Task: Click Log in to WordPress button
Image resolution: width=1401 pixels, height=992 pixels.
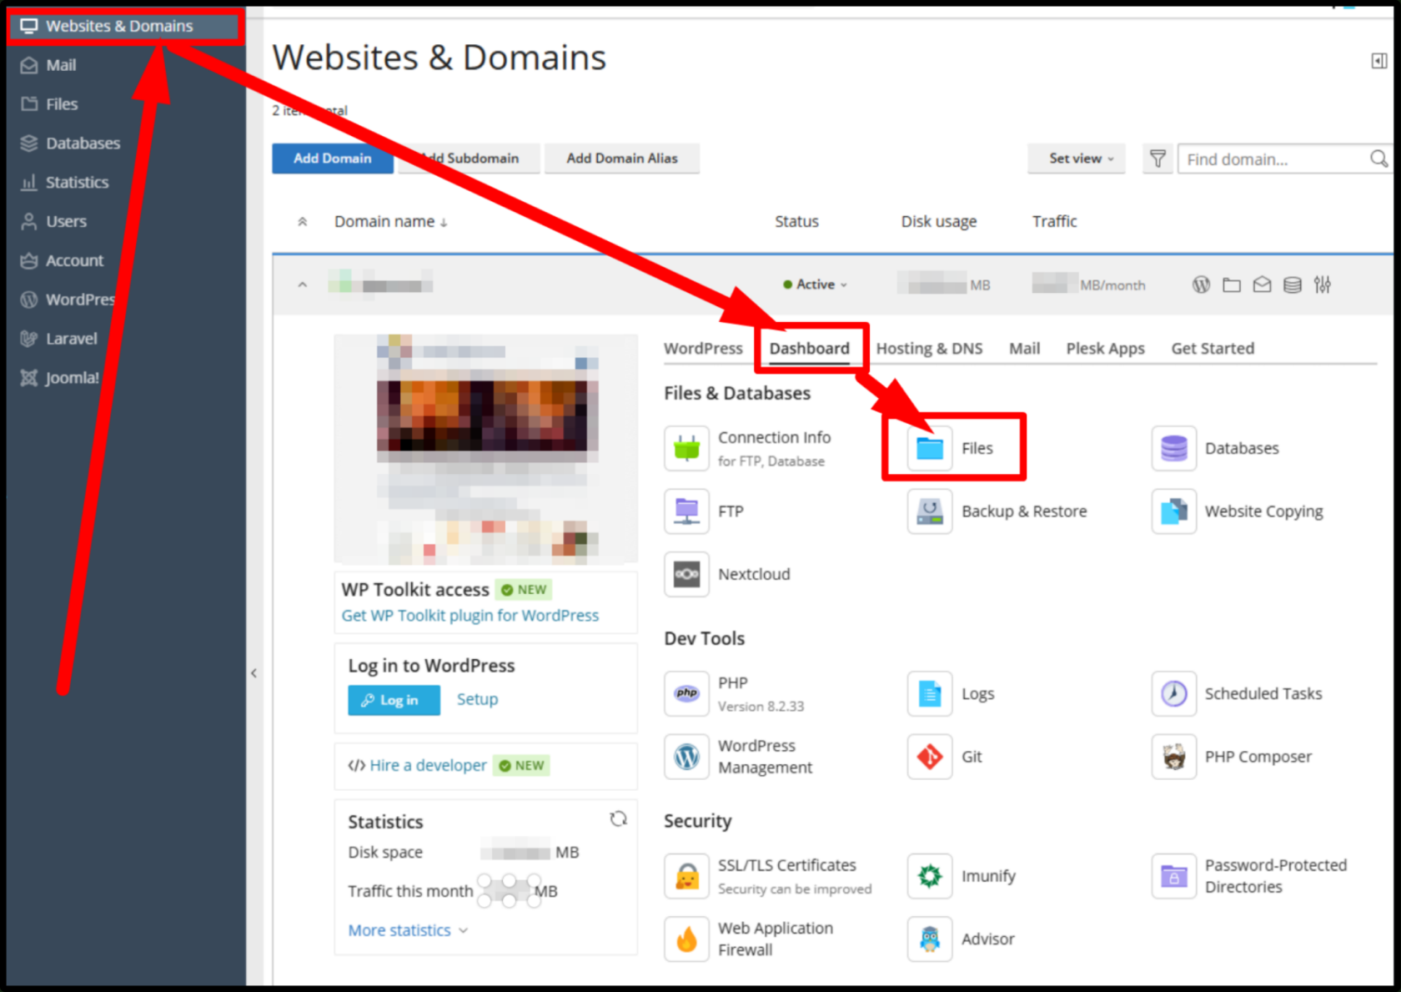Action: pyautogui.click(x=394, y=700)
